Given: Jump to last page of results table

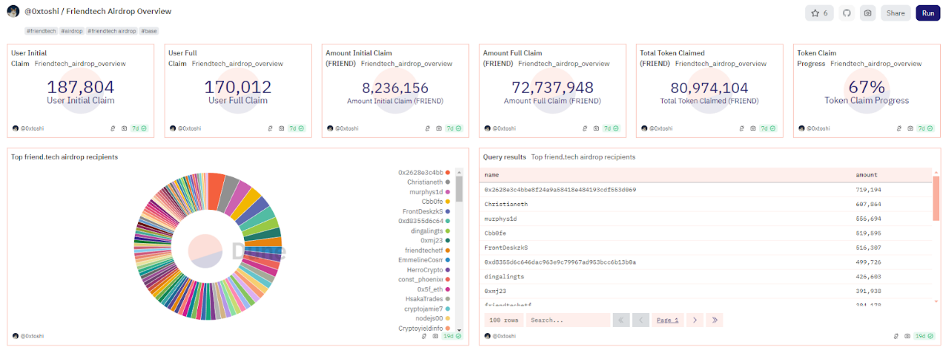Looking at the screenshot, I should 714,320.
